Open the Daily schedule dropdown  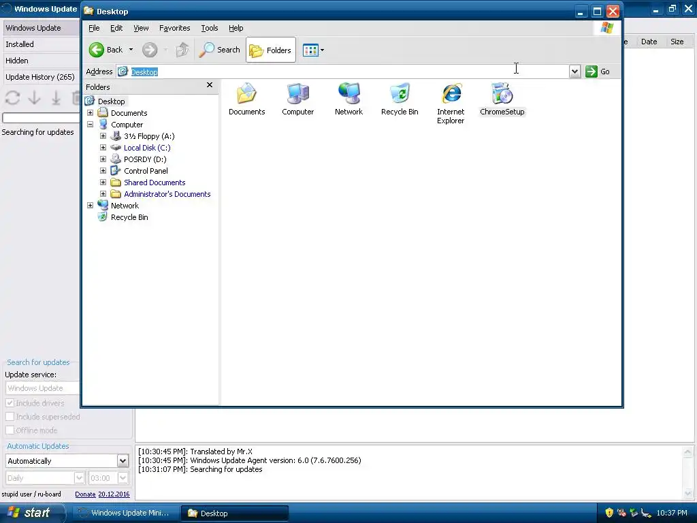click(x=79, y=478)
